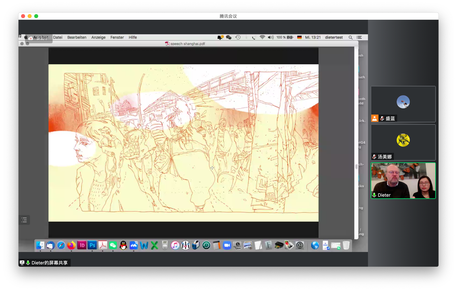457x291 pixels.
Task: Launch Firefox from the dock
Action: (71, 245)
